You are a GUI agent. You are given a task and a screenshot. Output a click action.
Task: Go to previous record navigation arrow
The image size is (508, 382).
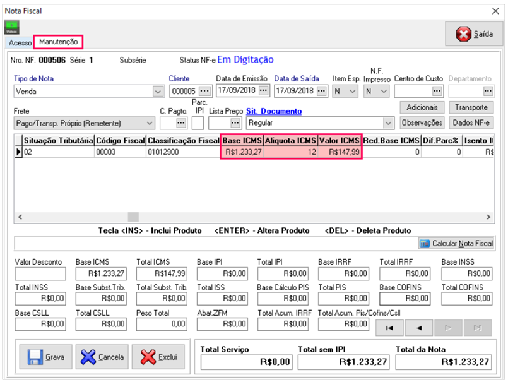419,327
